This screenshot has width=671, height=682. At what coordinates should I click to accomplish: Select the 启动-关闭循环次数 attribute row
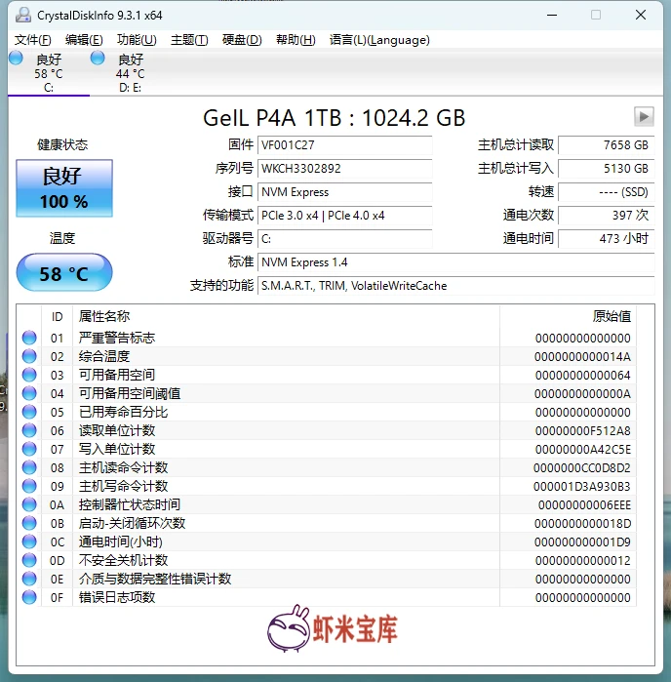click(327, 523)
